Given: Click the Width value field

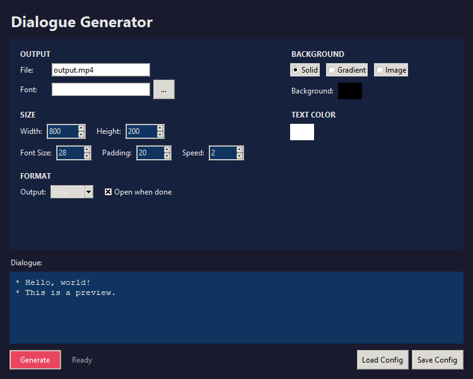Looking at the screenshot, I should (x=62, y=131).
